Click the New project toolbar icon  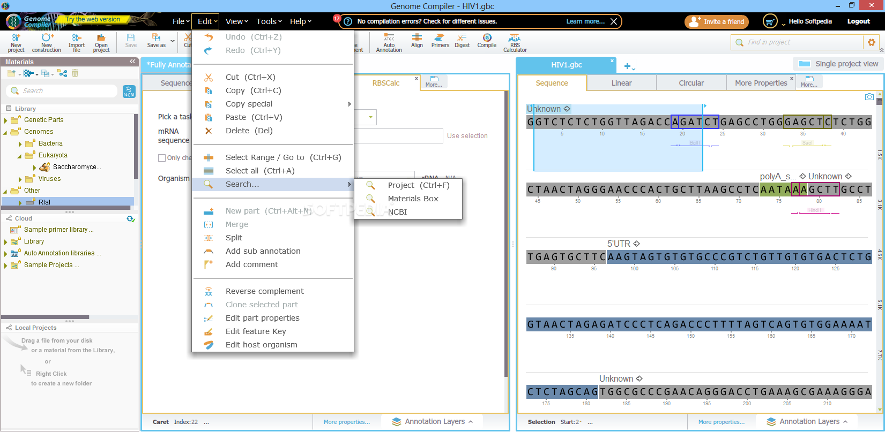coord(16,42)
